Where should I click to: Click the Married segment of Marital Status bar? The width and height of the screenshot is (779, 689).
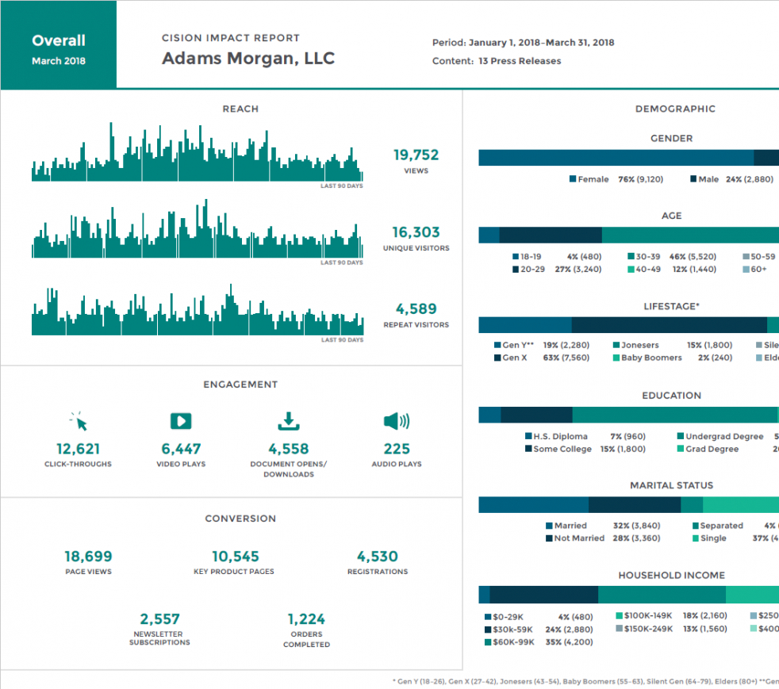pos(534,504)
